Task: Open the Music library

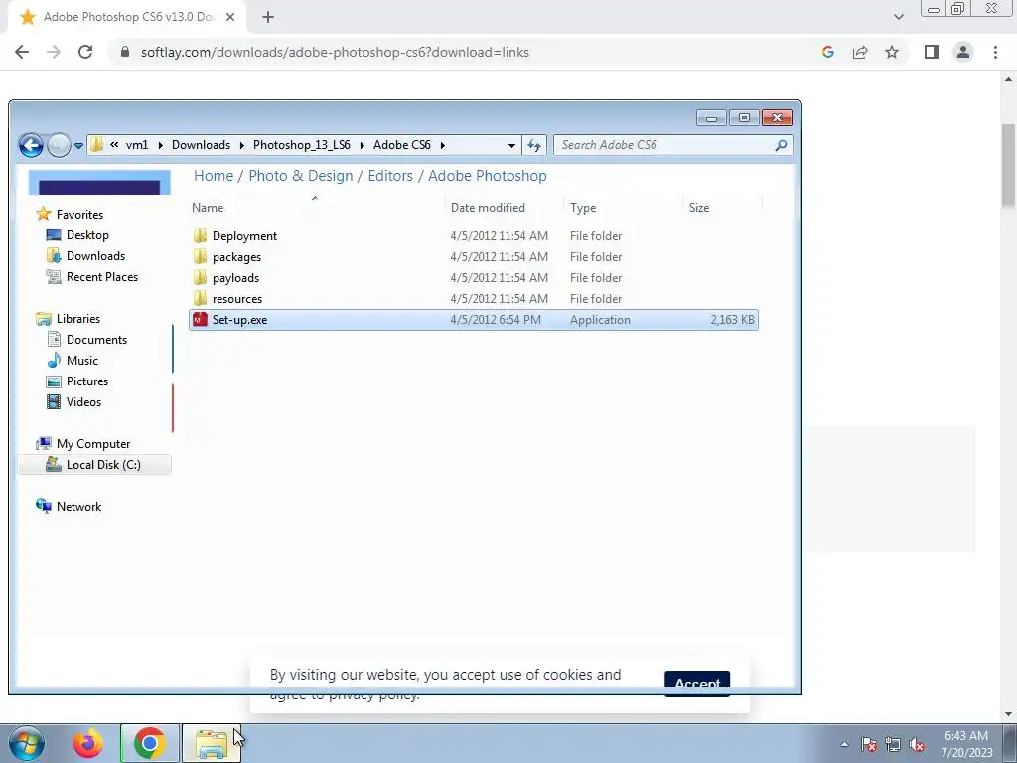Action: coord(82,360)
